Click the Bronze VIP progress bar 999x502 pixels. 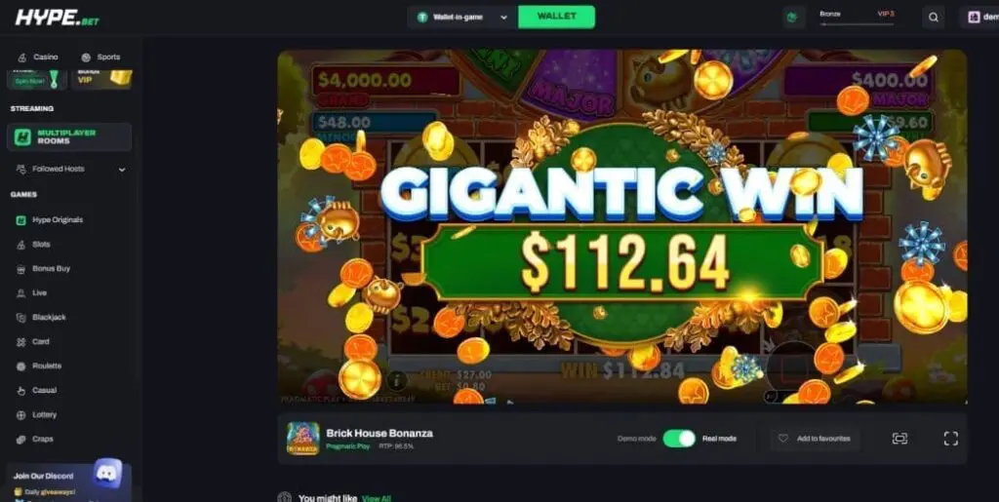tap(858, 24)
